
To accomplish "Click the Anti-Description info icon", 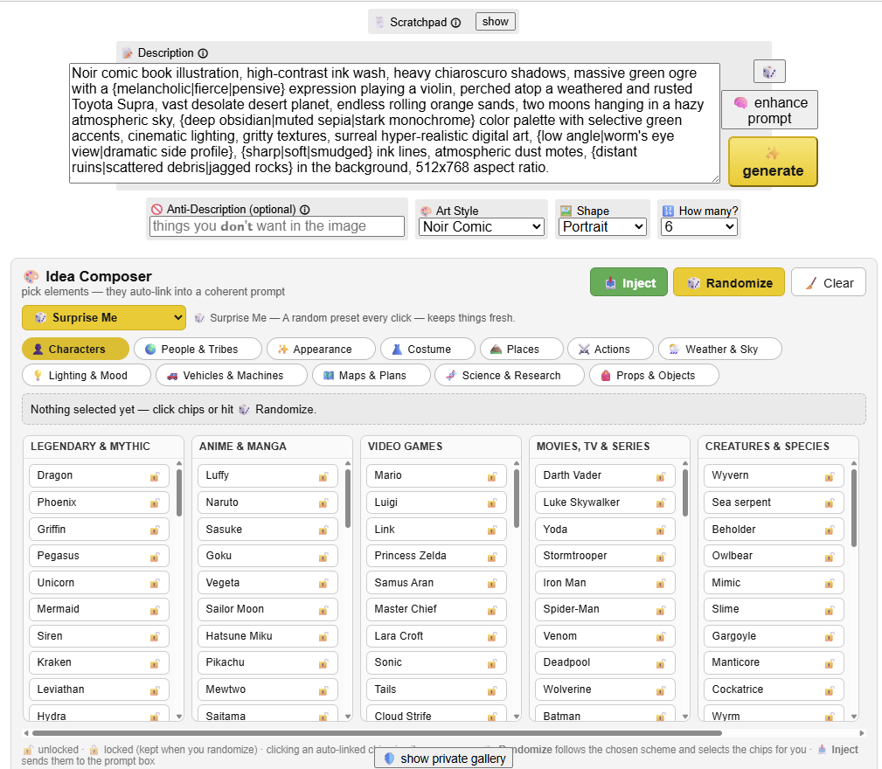I will tap(305, 210).
